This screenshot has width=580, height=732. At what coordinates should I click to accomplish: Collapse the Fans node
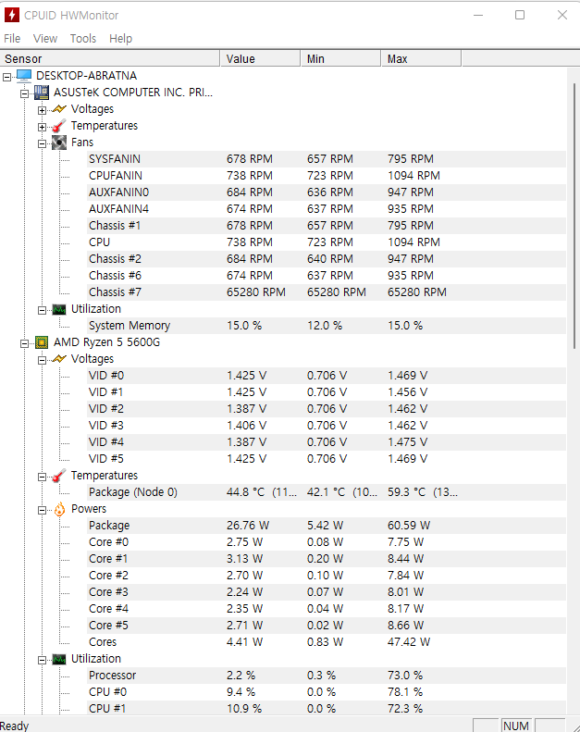click(42, 143)
